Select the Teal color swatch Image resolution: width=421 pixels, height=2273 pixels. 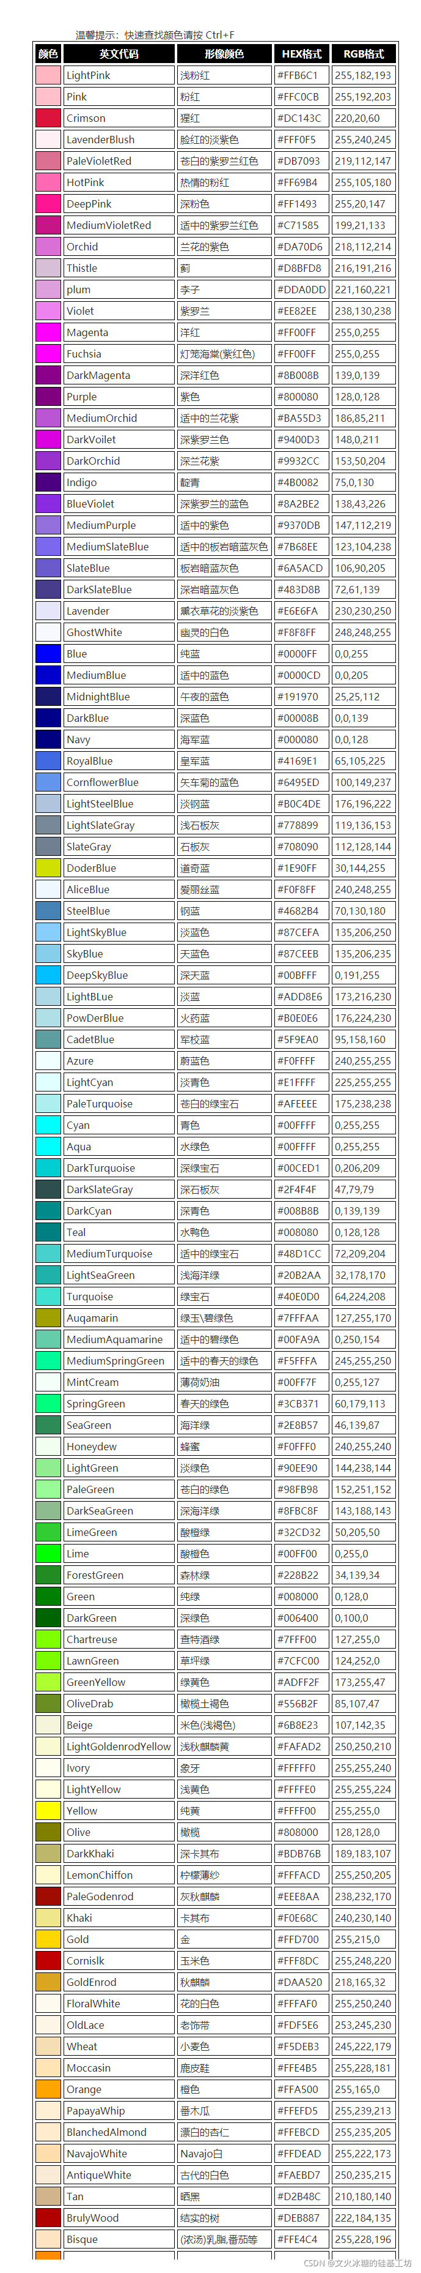(48, 1232)
